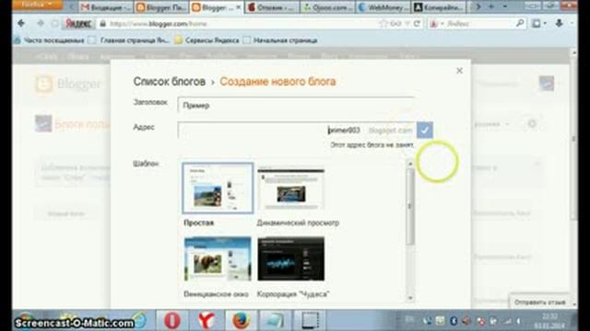590x331 pixels.
Task: Bookmark page with the star icon
Action: pyautogui.click(x=383, y=24)
